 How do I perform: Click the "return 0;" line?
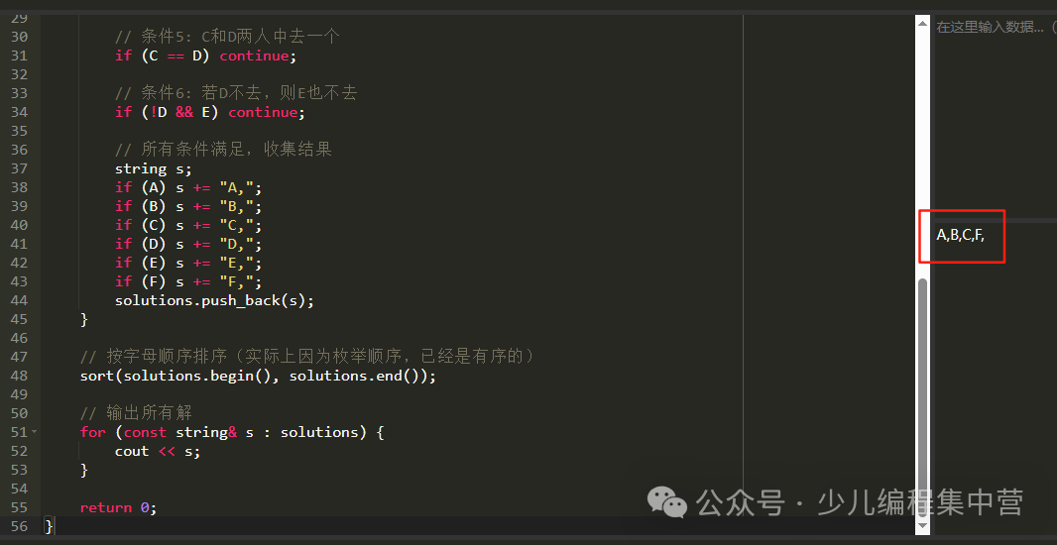pos(118,507)
